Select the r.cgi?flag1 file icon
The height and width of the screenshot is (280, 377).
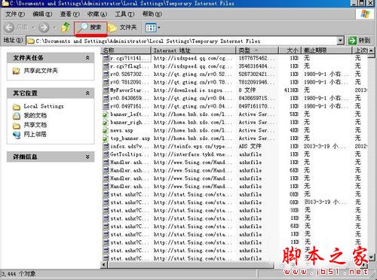(x=106, y=66)
